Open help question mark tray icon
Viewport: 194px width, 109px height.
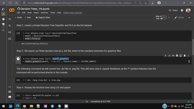(165, 106)
